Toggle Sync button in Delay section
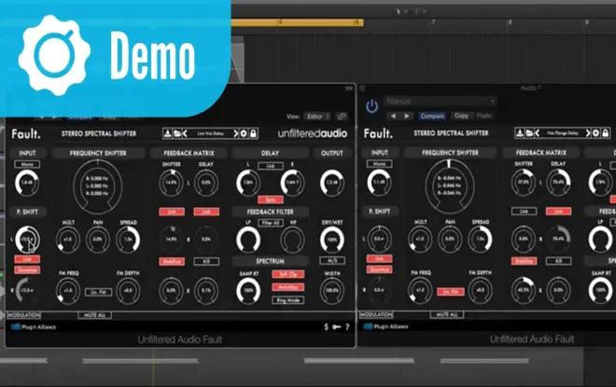616x387 pixels. 271,200
